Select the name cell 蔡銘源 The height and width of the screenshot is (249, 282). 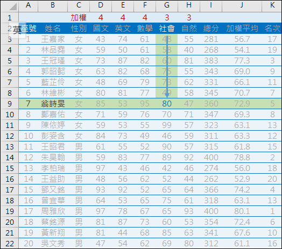[x=53, y=222]
